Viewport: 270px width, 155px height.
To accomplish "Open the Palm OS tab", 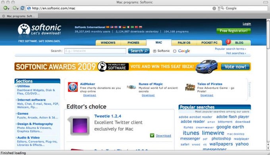I will [x=184, y=43].
